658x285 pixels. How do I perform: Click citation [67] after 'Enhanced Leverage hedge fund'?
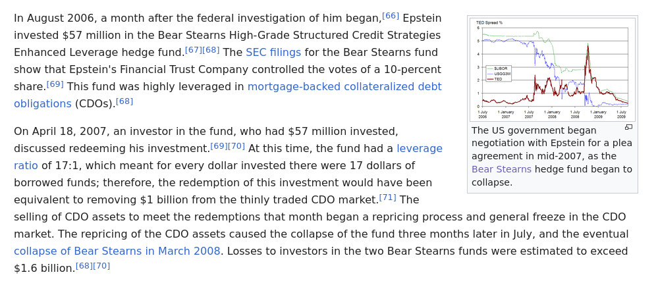(x=194, y=49)
